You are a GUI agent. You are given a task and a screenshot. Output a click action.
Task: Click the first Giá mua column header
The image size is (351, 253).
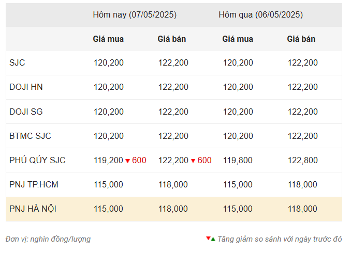click(x=108, y=39)
